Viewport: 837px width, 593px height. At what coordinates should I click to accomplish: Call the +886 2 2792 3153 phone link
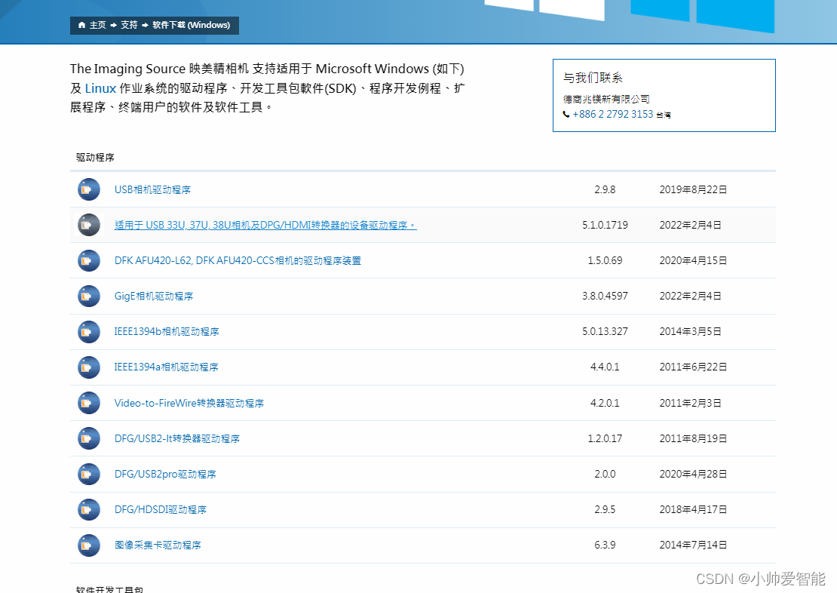pyautogui.click(x=613, y=115)
